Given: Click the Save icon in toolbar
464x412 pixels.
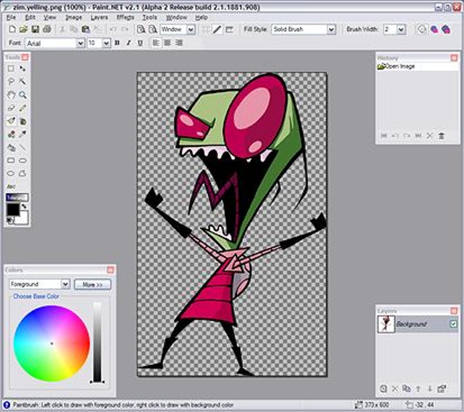Looking at the screenshot, I should (35, 29).
